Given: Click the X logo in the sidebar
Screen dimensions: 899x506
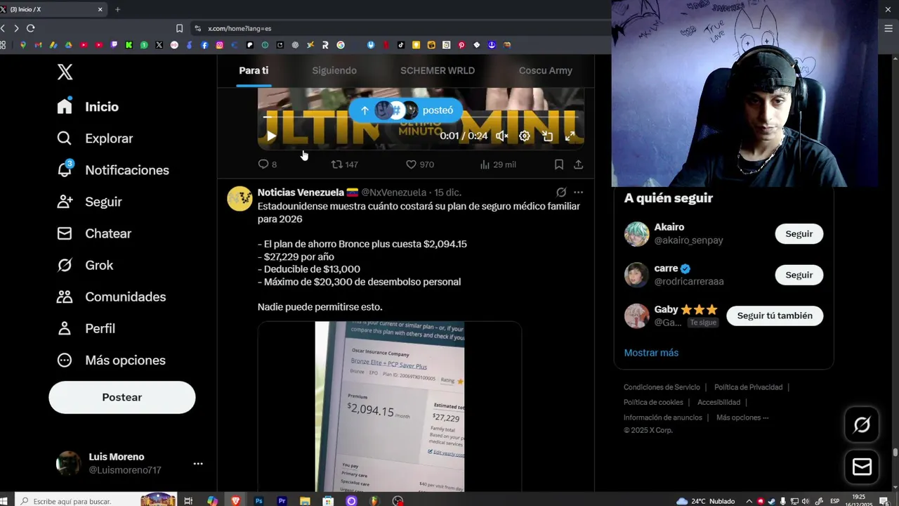Looking at the screenshot, I should click(65, 72).
